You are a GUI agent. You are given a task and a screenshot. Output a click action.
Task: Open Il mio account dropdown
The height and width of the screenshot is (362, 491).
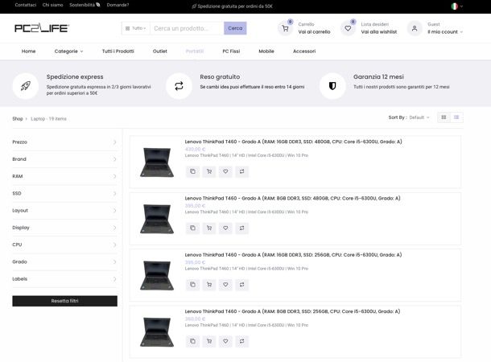[445, 32]
